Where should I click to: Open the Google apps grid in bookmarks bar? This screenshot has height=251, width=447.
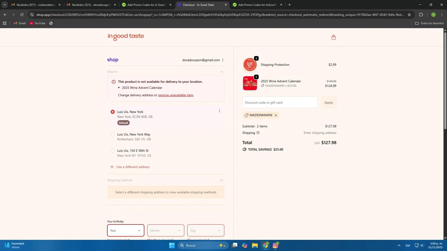(5, 23)
